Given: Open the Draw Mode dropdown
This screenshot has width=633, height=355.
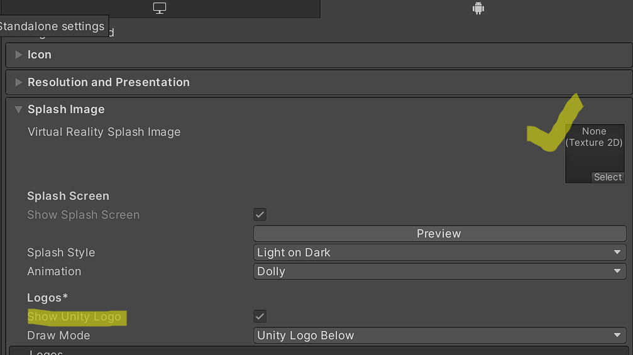Looking at the screenshot, I should click(439, 336).
